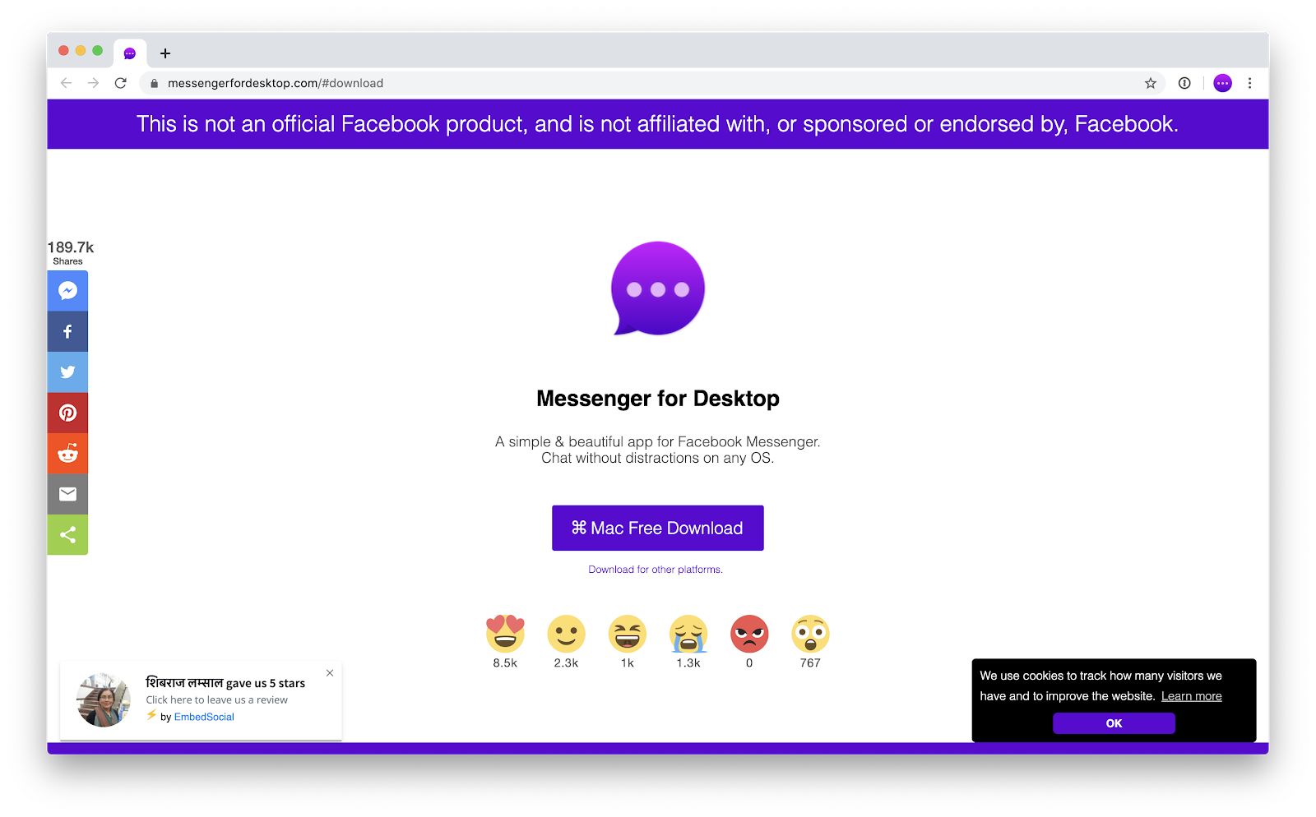Click the not-official Facebook product banner
Image resolution: width=1316 pixels, height=817 pixels.
[658, 124]
